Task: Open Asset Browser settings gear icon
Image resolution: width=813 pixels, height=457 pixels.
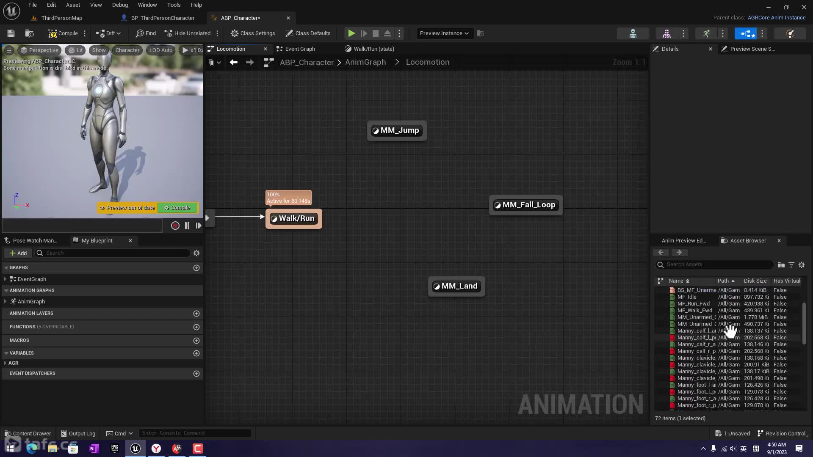Action: (802, 265)
